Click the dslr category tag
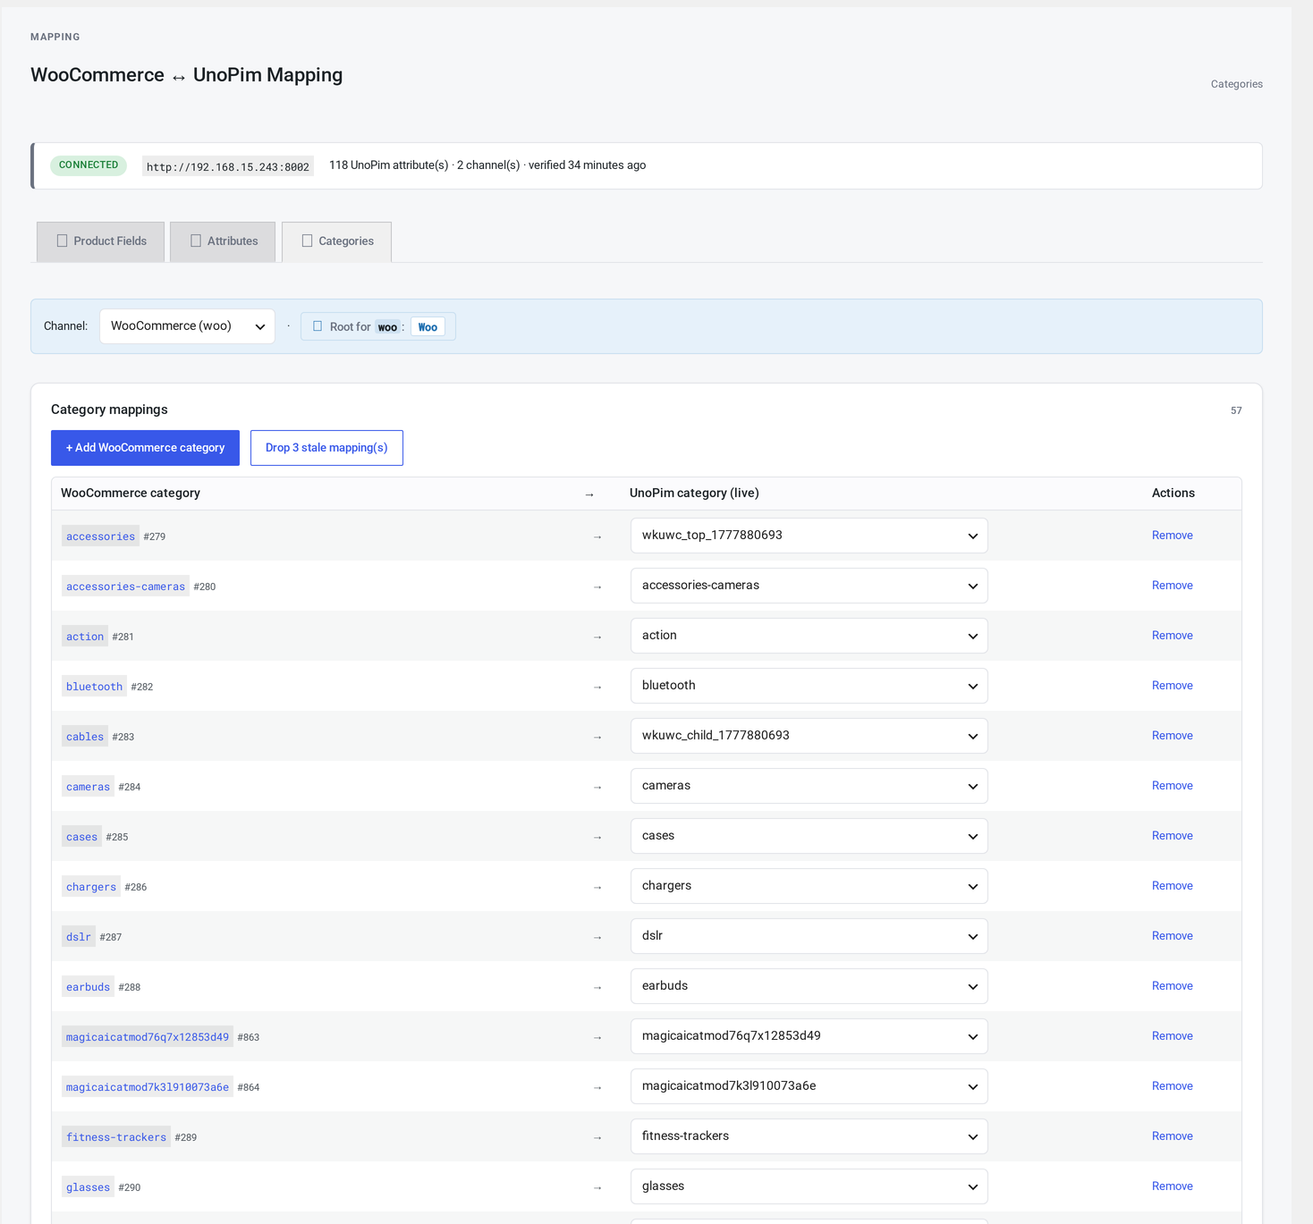 point(79,937)
